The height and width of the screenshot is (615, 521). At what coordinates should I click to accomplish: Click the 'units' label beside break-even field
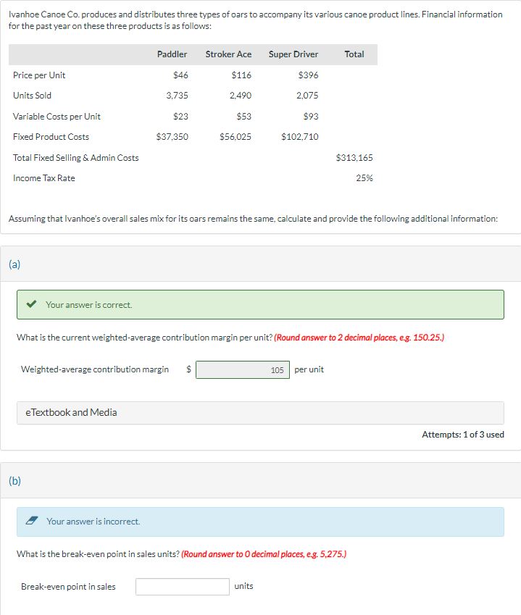tap(243, 586)
